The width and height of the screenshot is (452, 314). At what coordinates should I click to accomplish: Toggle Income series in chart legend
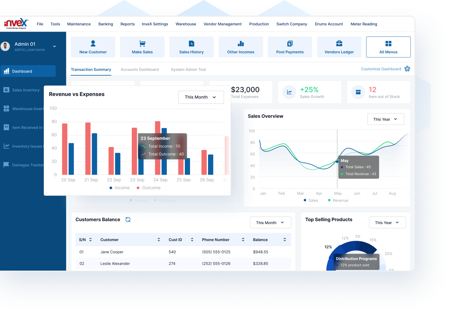pos(120,188)
